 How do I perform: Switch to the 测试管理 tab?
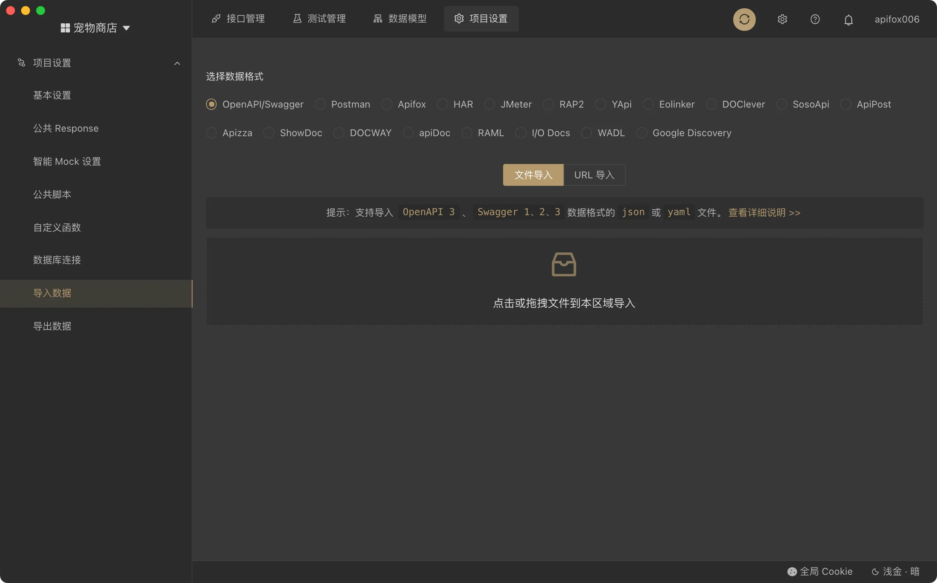click(318, 18)
